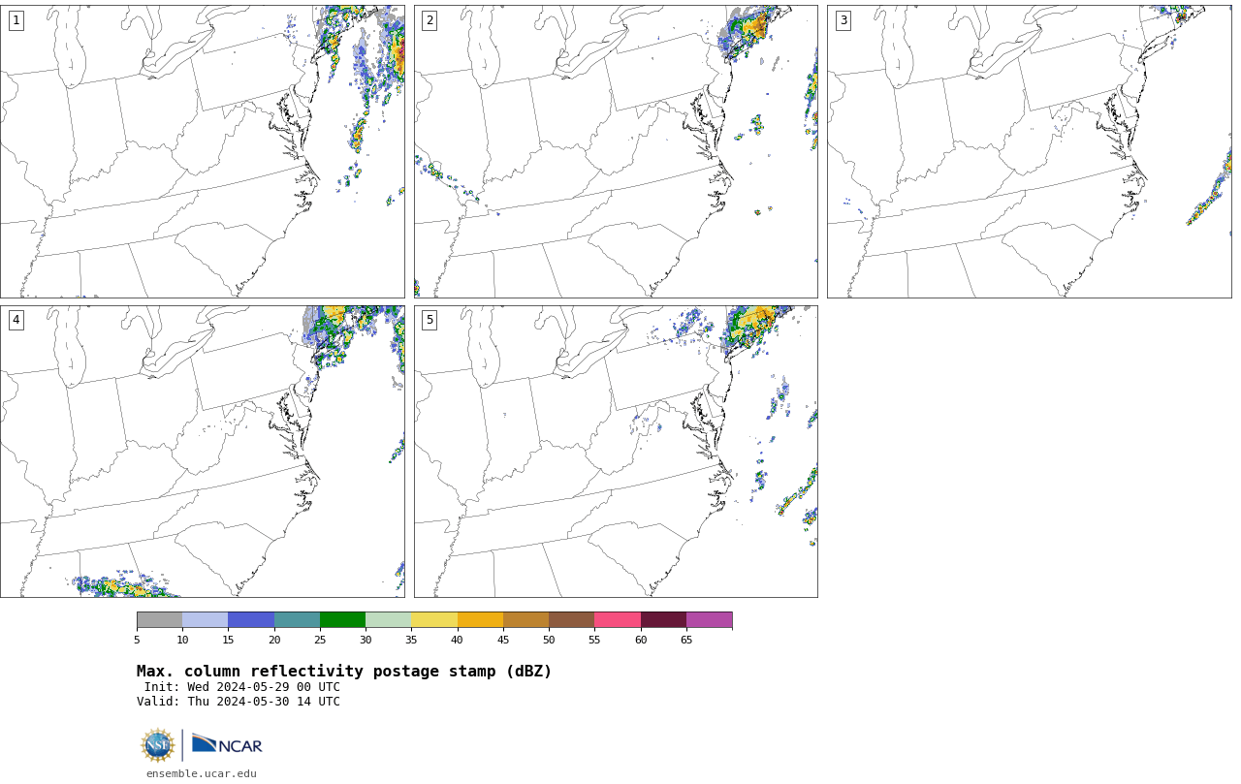1241x784 pixels.
Task: Click the pale green 30-35 dBZ swatch
Action: 388,620
